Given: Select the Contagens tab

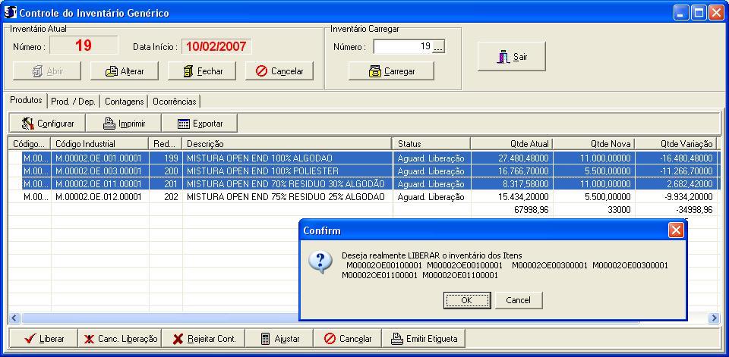Looking at the screenshot, I should point(124,101).
